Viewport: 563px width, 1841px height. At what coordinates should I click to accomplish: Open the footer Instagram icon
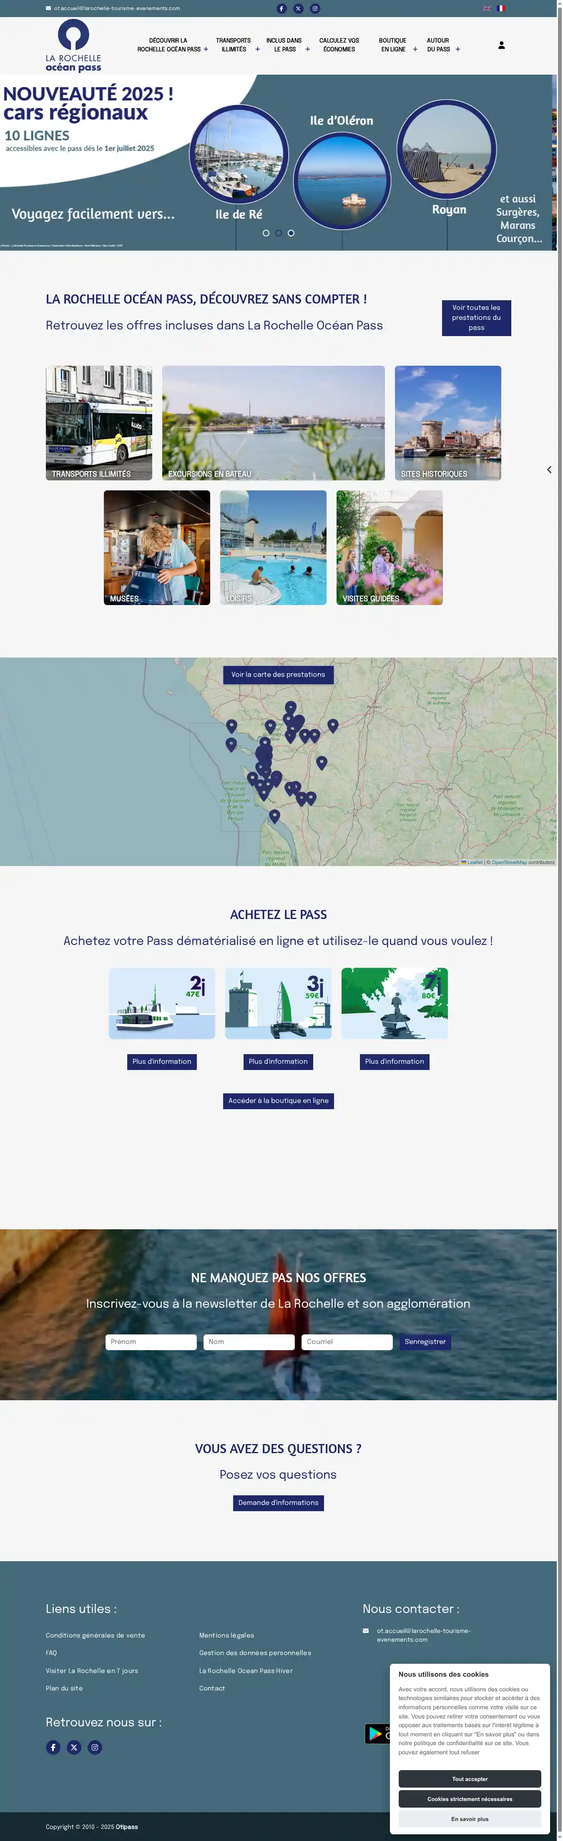94,1747
